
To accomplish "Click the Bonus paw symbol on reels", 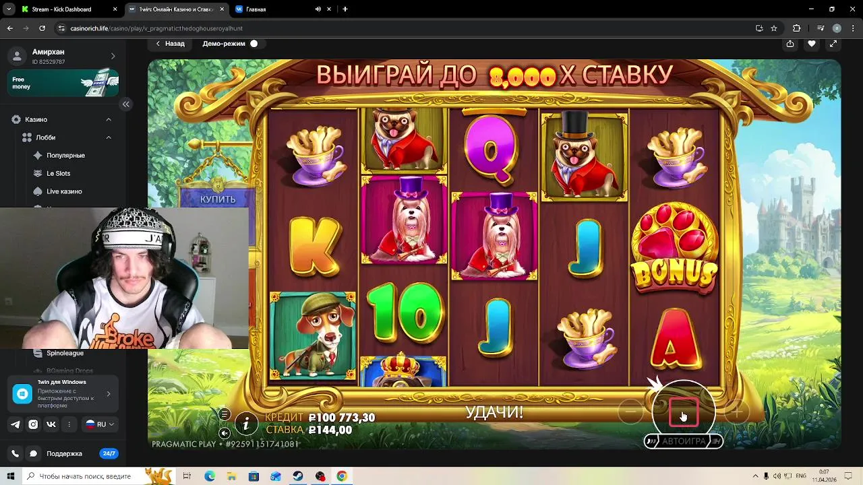I will 675,247.
